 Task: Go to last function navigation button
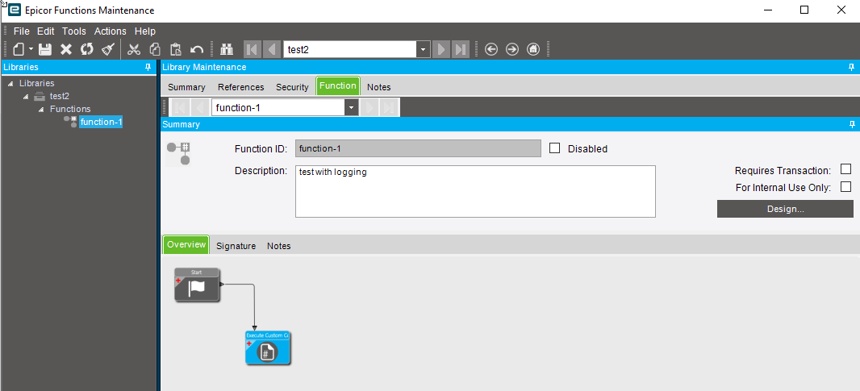pos(389,107)
